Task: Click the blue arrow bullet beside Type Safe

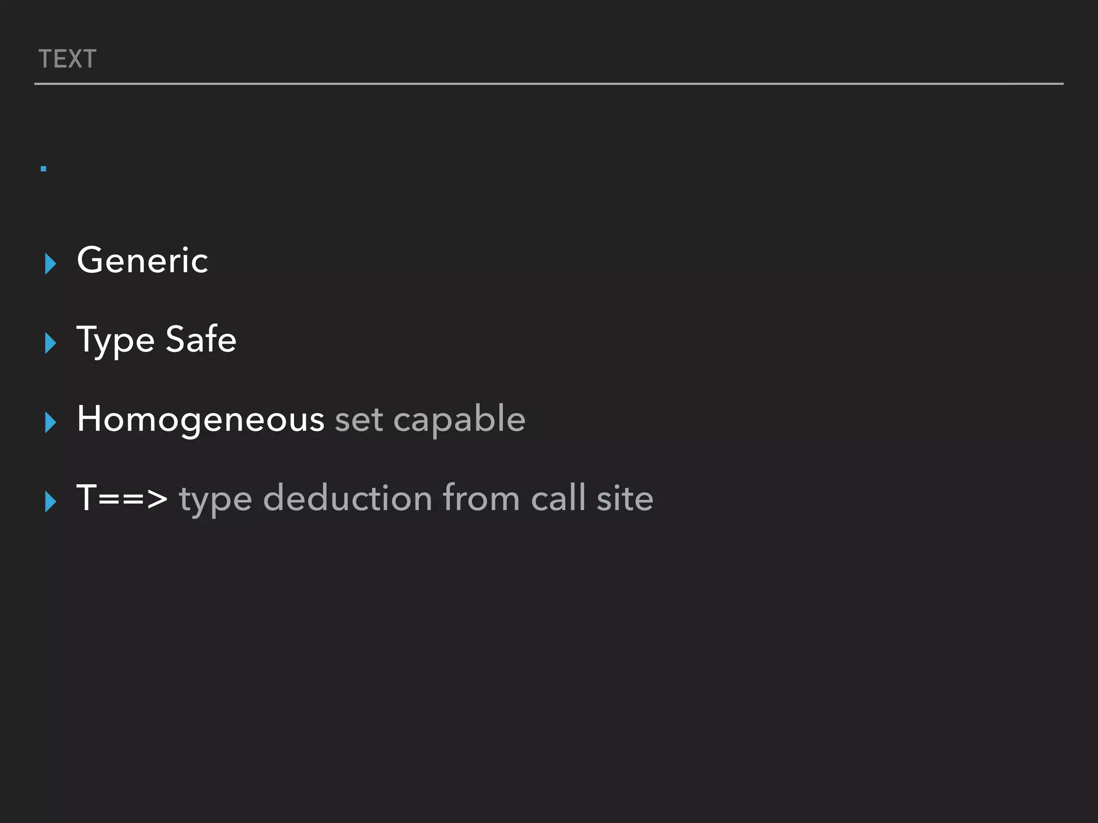Action: click(x=51, y=343)
